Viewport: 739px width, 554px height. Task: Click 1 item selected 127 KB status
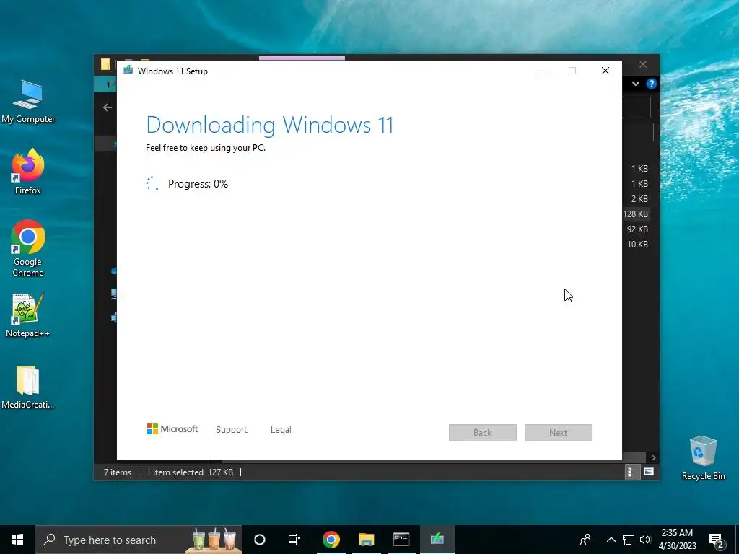(190, 472)
